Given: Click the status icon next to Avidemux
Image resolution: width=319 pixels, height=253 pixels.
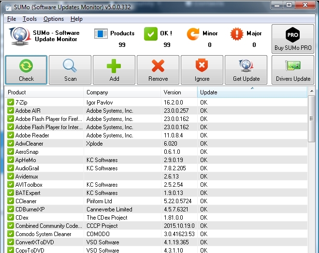Looking at the screenshot, I should point(11,176).
